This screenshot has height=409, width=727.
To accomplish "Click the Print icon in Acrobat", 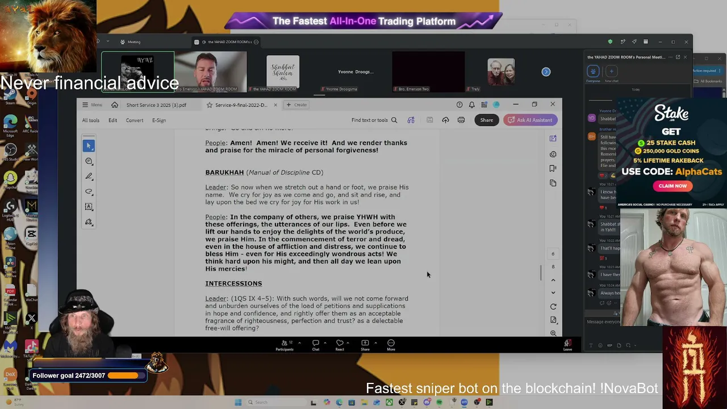I will (x=461, y=120).
